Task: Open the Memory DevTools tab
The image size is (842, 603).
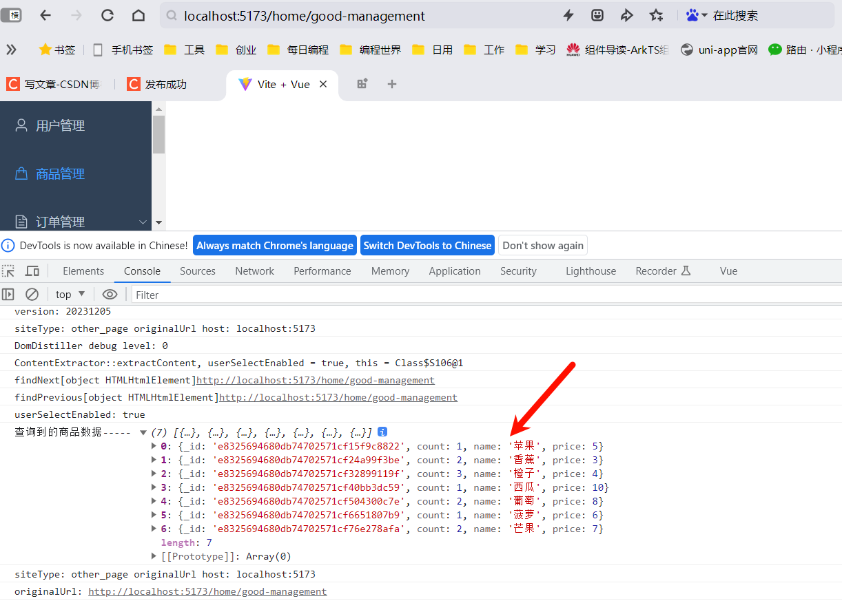Action: pyautogui.click(x=390, y=271)
